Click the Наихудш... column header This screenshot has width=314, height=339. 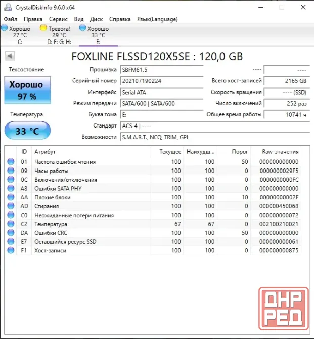pyautogui.click(x=201, y=152)
